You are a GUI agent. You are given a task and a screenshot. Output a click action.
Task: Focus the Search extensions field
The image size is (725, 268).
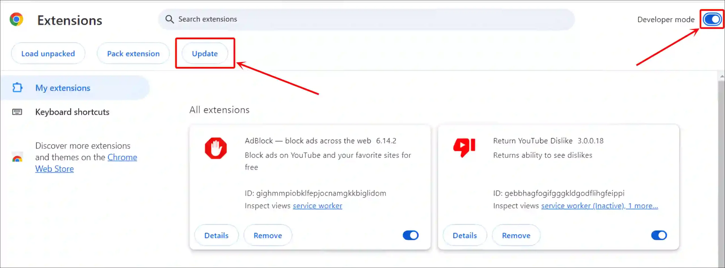pos(366,19)
